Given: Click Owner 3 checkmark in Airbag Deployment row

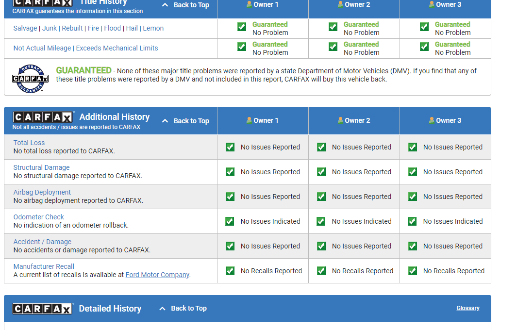Looking at the screenshot, I should click(x=413, y=197).
